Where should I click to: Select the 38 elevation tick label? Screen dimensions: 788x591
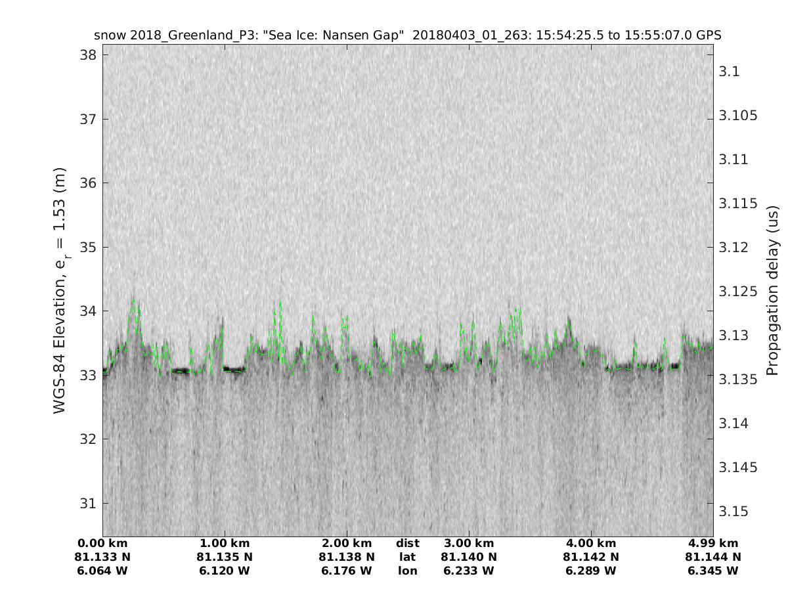tap(87, 55)
